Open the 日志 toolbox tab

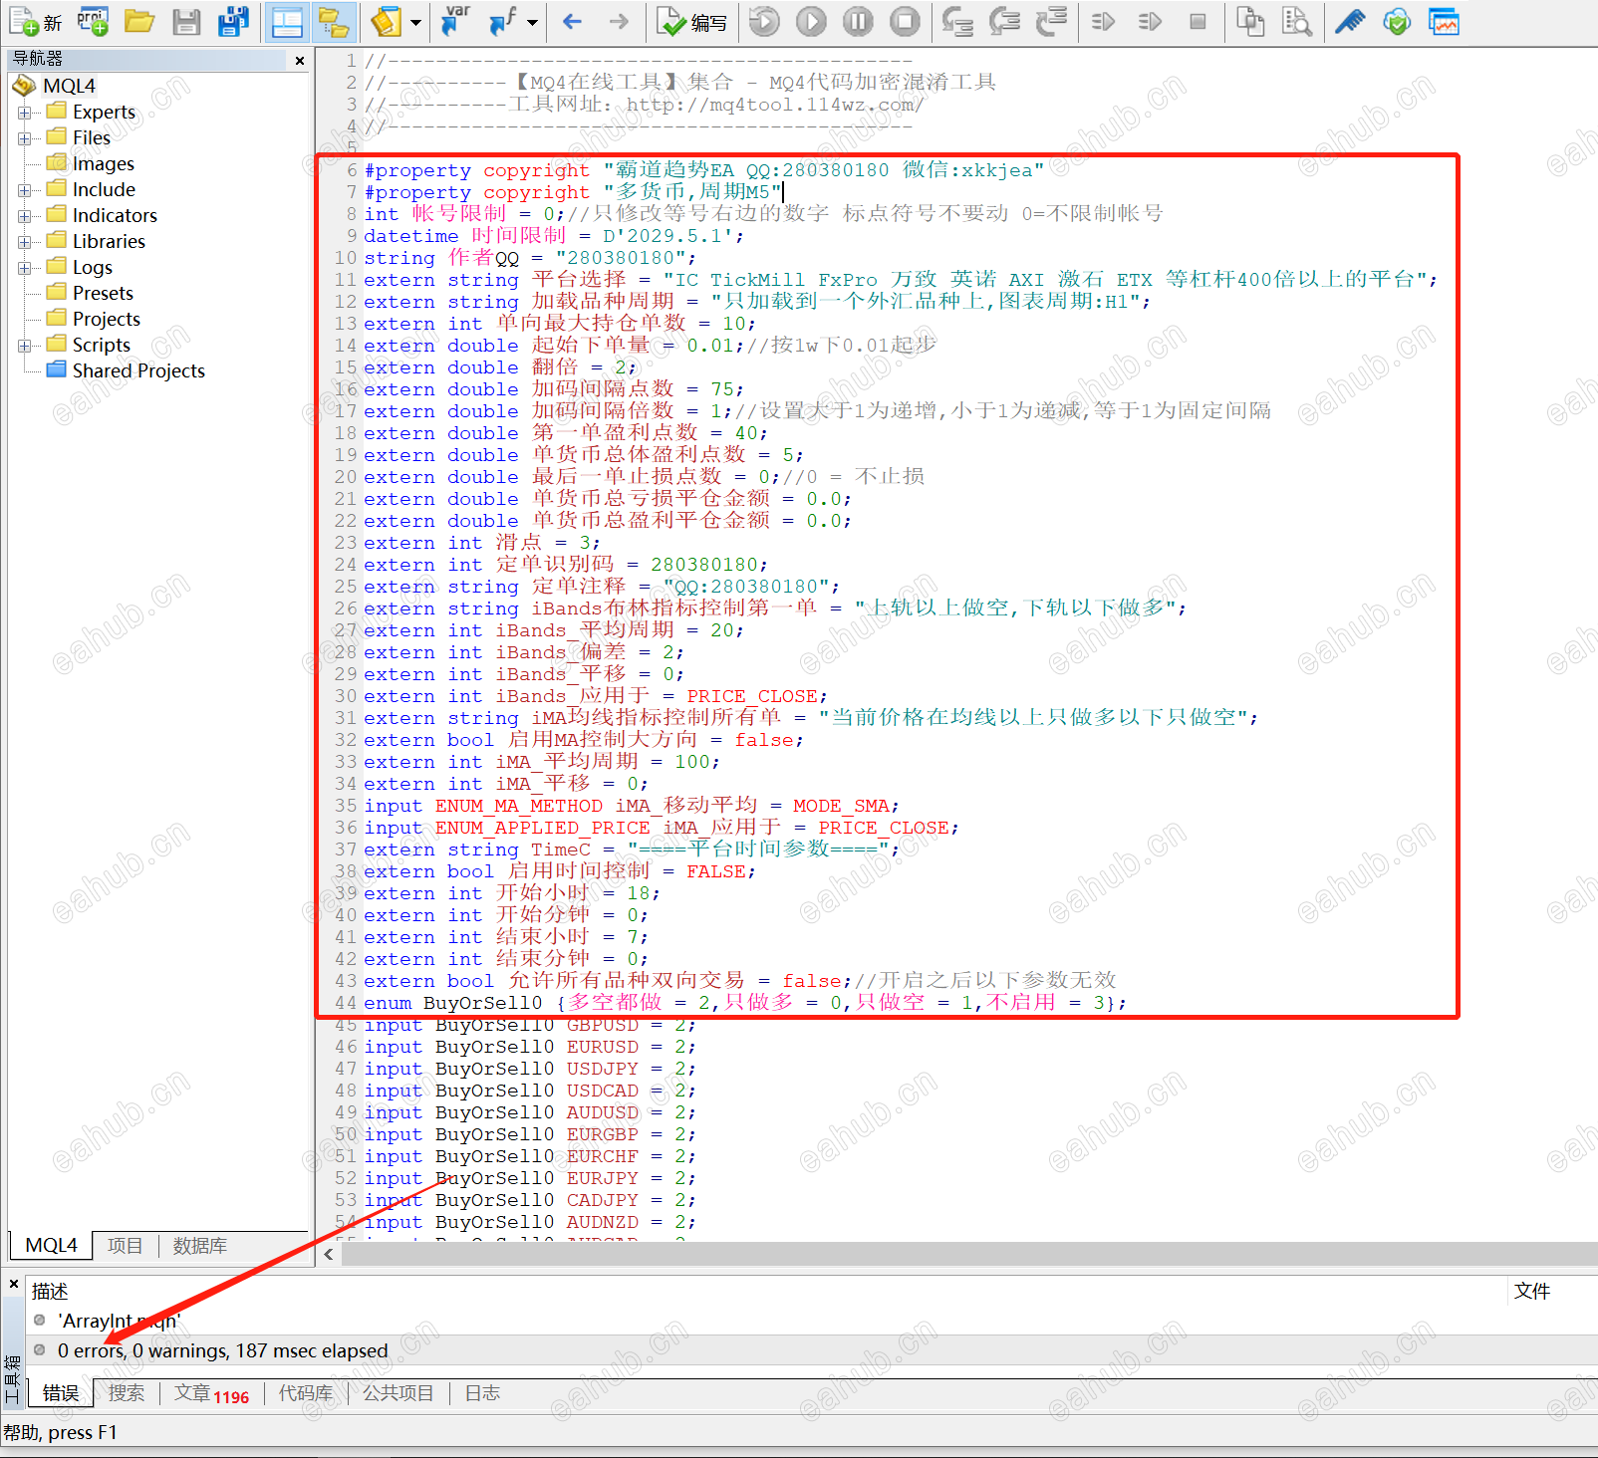click(x=482, y=1393)
